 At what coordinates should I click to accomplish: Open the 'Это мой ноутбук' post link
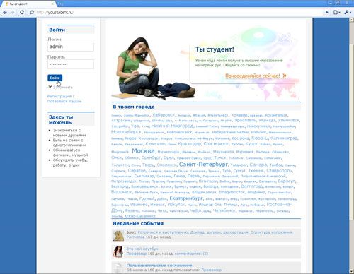coord(142,249)
